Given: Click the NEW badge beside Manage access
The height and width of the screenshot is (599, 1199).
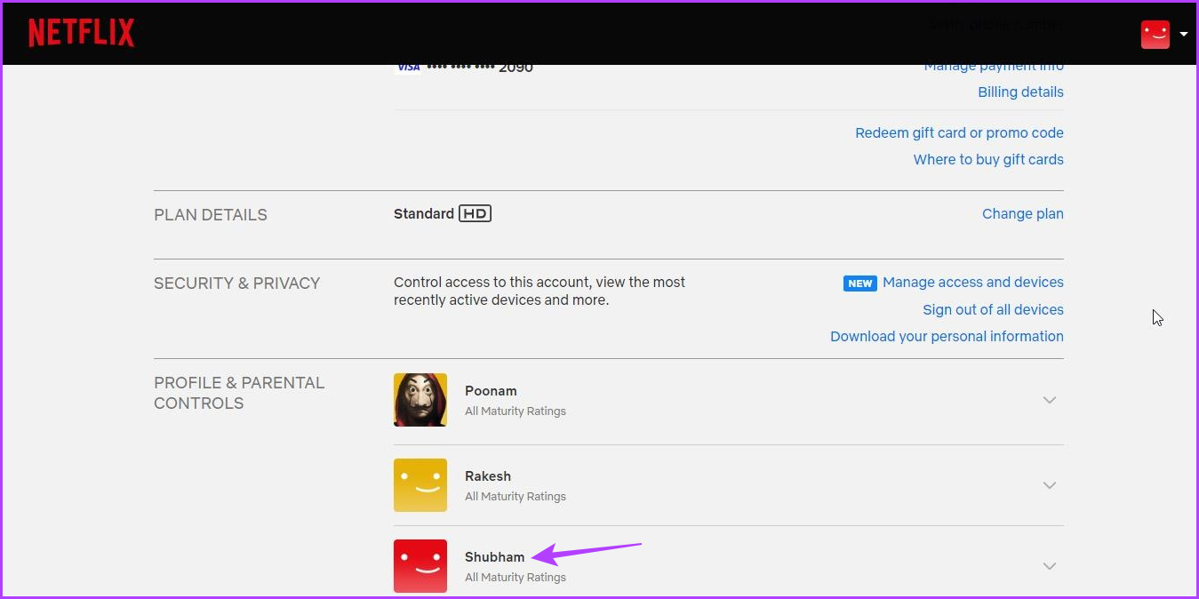Looking at the screenshot, I should [x=860, y=283].
